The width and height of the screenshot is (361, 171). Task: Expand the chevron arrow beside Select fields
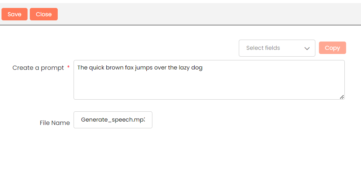tap(307, 48)
